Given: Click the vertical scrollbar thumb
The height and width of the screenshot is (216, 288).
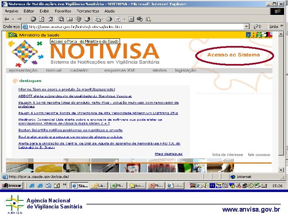Looking at the screenshot, I should tap(281, 96).
